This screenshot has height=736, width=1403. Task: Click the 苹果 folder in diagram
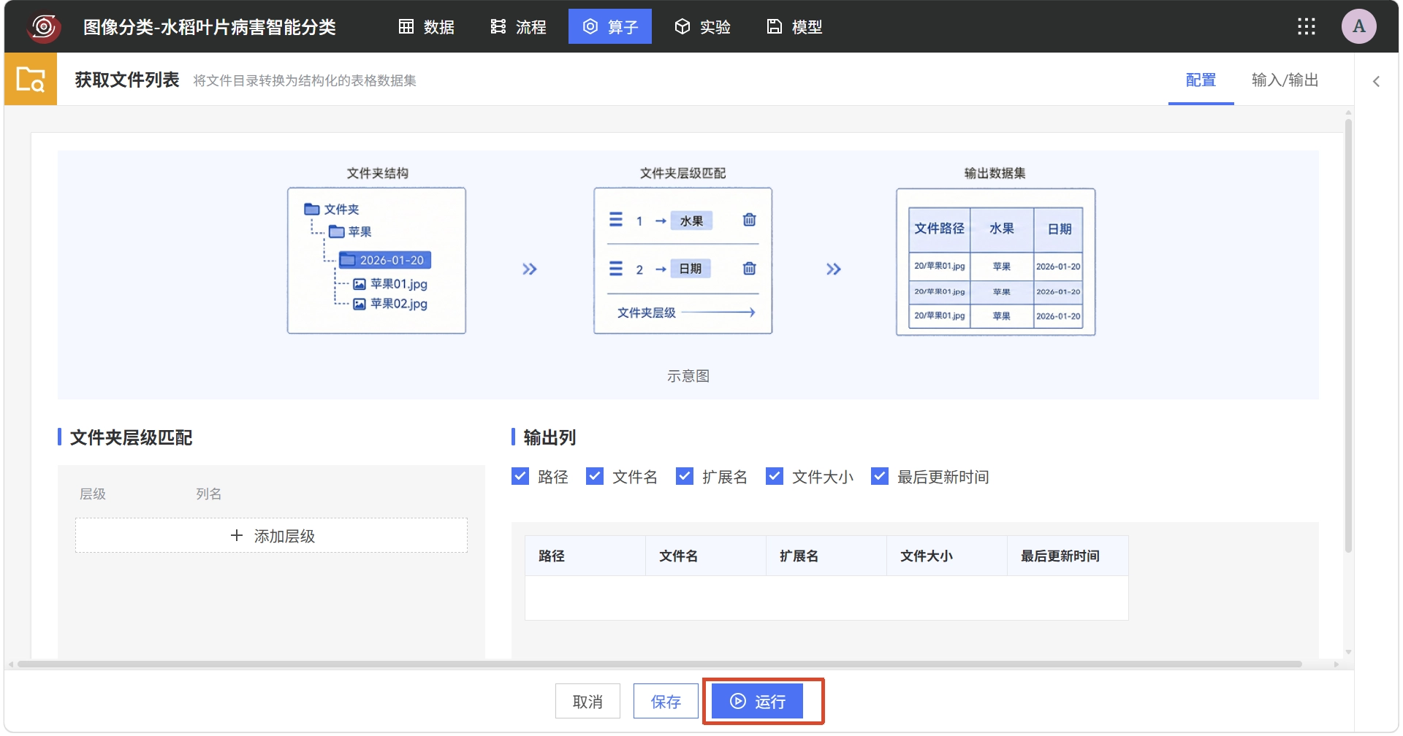coord(350,231)
